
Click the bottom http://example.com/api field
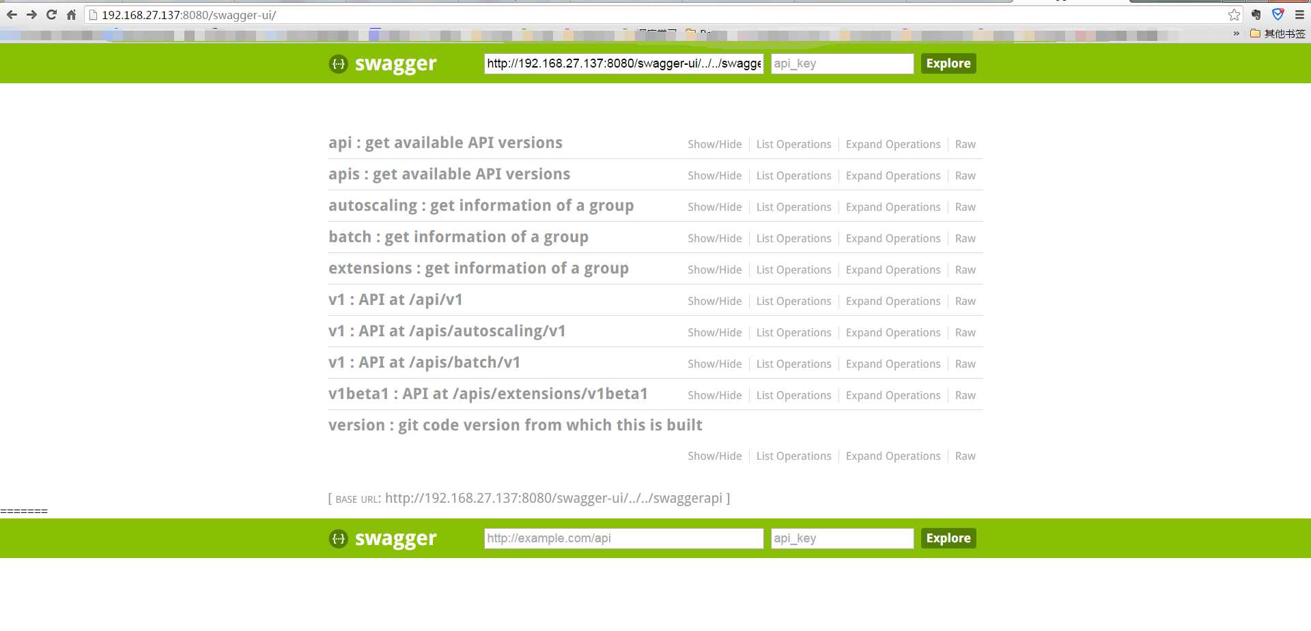pyautogui.click(x=623, y=538)
